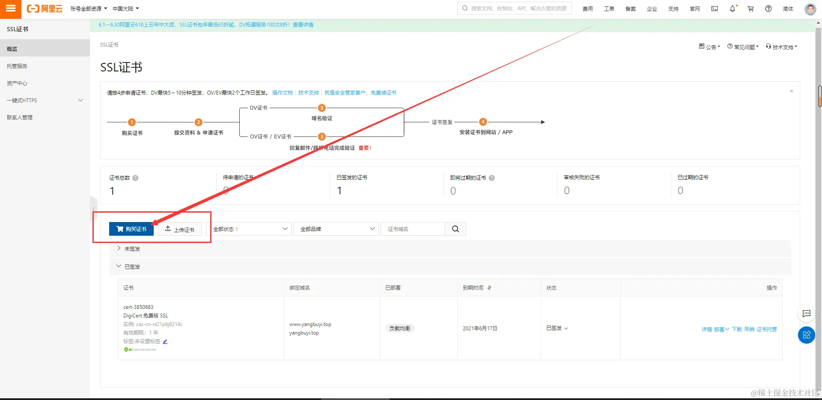822x400 pixels.
Task: Click 证书托管 for cert-3850683
Action: (767, 329)
